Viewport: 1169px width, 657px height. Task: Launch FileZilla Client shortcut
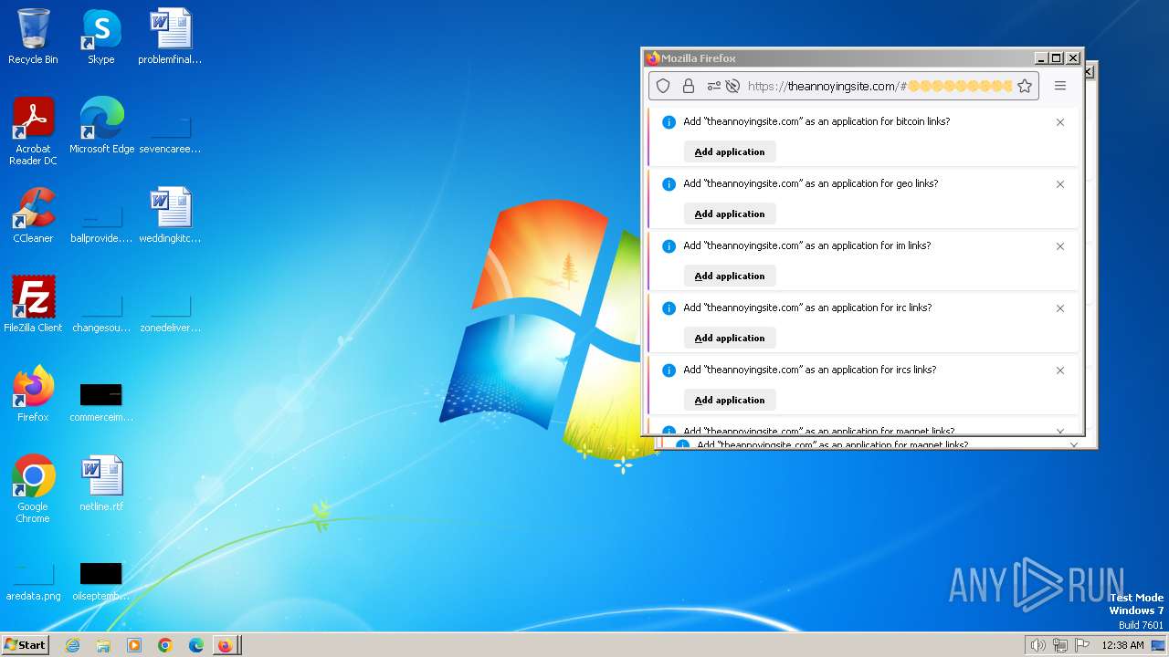(33, 305)
